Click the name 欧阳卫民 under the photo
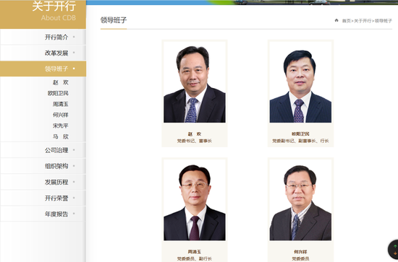 300,134
